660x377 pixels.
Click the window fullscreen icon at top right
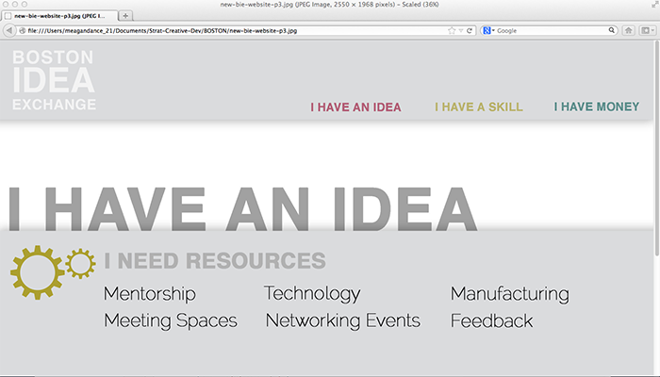pyautogui.click(x=654, y=5)
